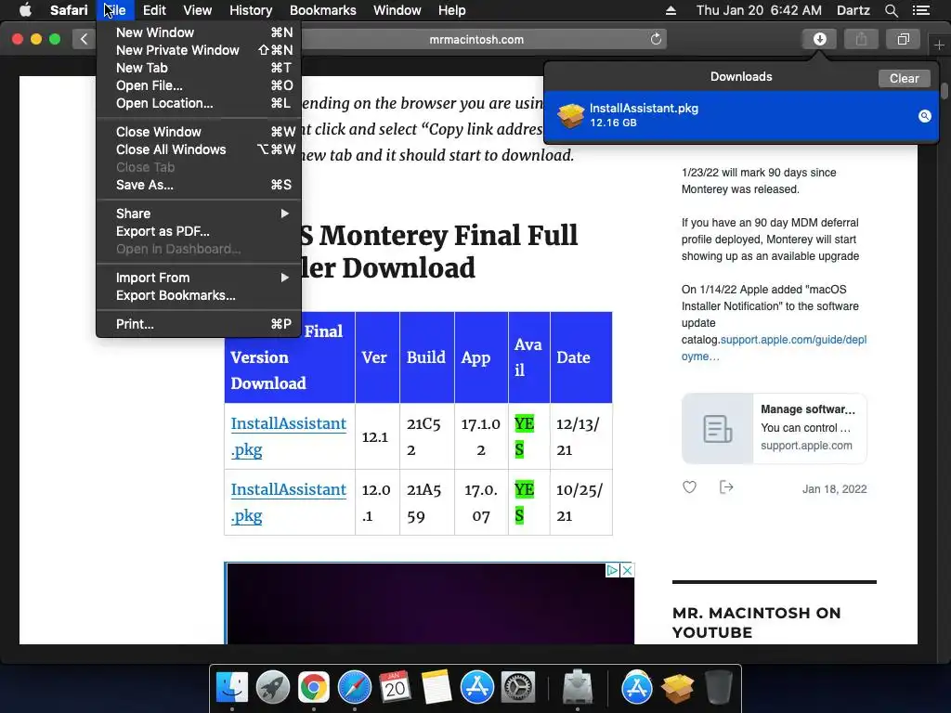Select New Private Window
Screen dimensions: 951x713
[199, 50]
